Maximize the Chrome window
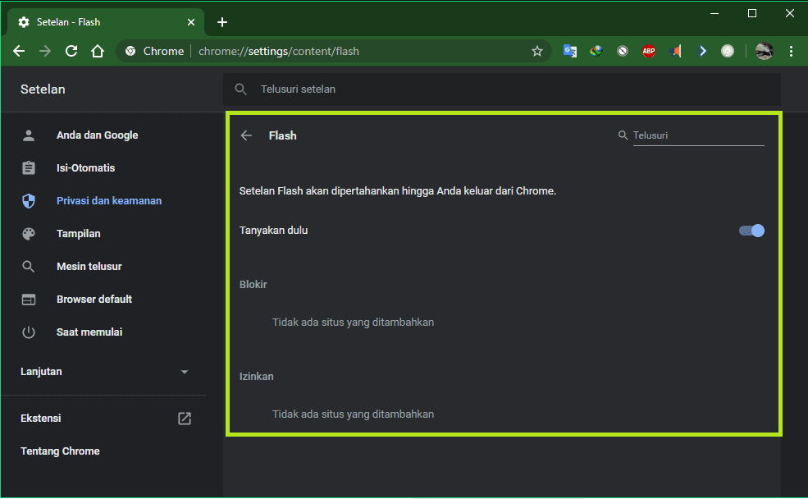This screenshot has height=499, width=808. [x=752, y=13]
